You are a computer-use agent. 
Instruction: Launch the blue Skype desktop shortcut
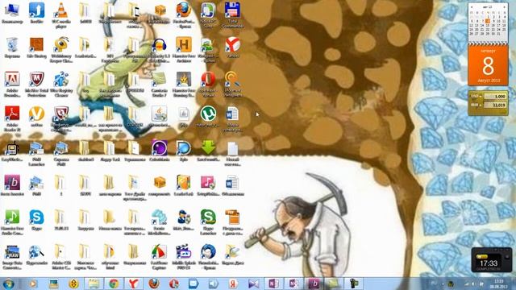pos(36,220)
